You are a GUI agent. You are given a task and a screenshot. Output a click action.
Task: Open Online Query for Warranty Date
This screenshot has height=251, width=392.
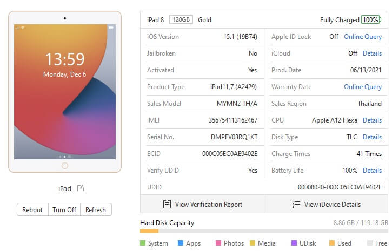(x=363, y=87)
